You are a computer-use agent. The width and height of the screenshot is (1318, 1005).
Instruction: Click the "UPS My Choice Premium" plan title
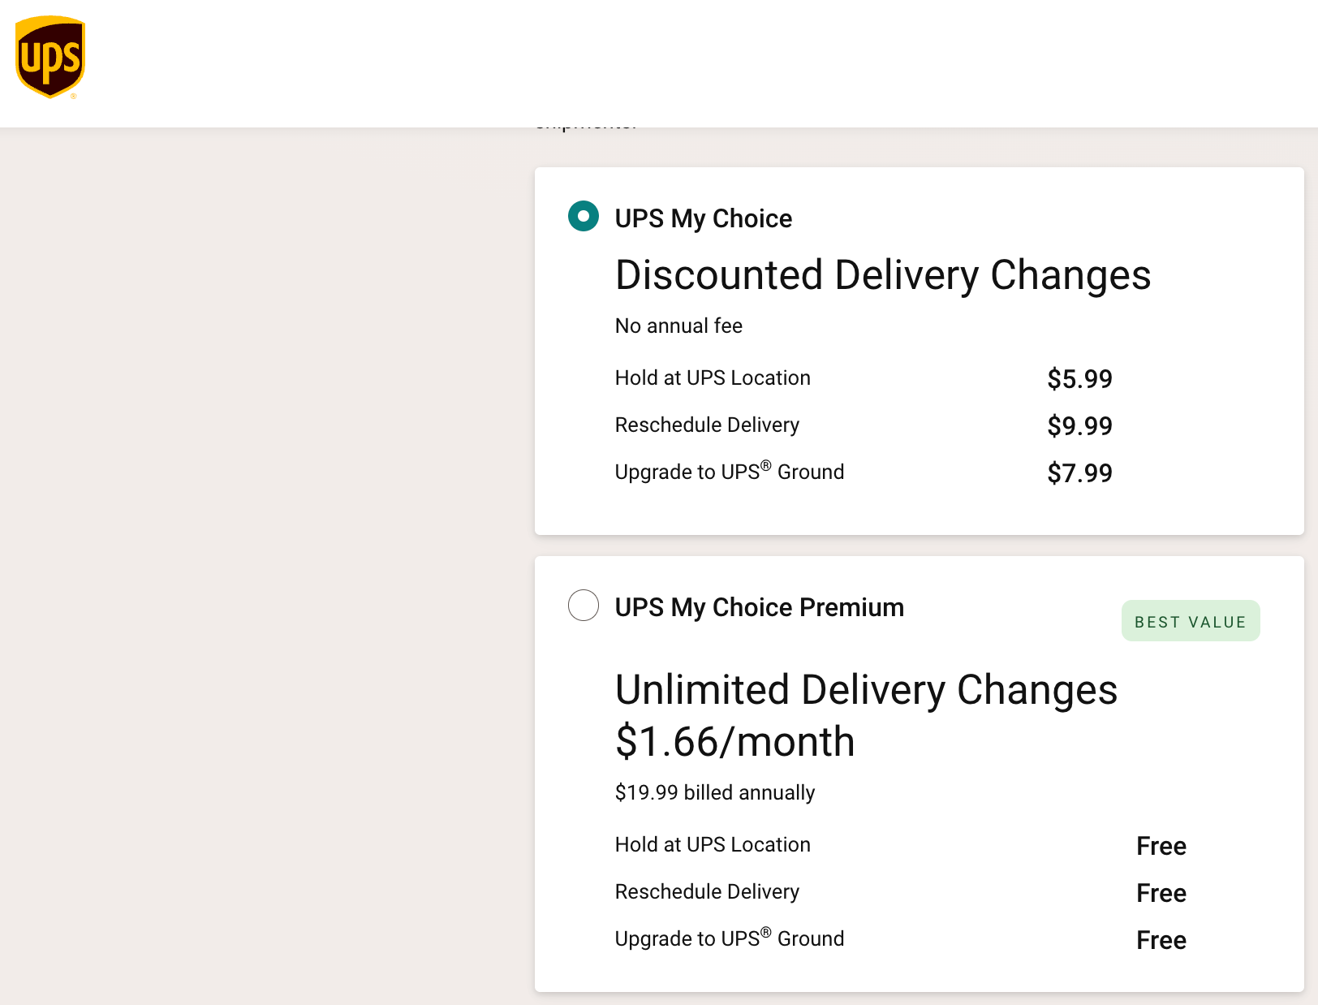point(759,607)
